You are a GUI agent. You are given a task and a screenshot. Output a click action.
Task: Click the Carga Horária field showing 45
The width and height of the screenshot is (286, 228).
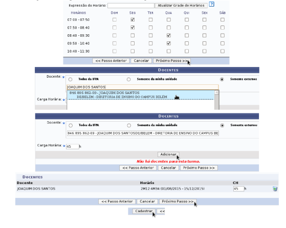[73, 146]
